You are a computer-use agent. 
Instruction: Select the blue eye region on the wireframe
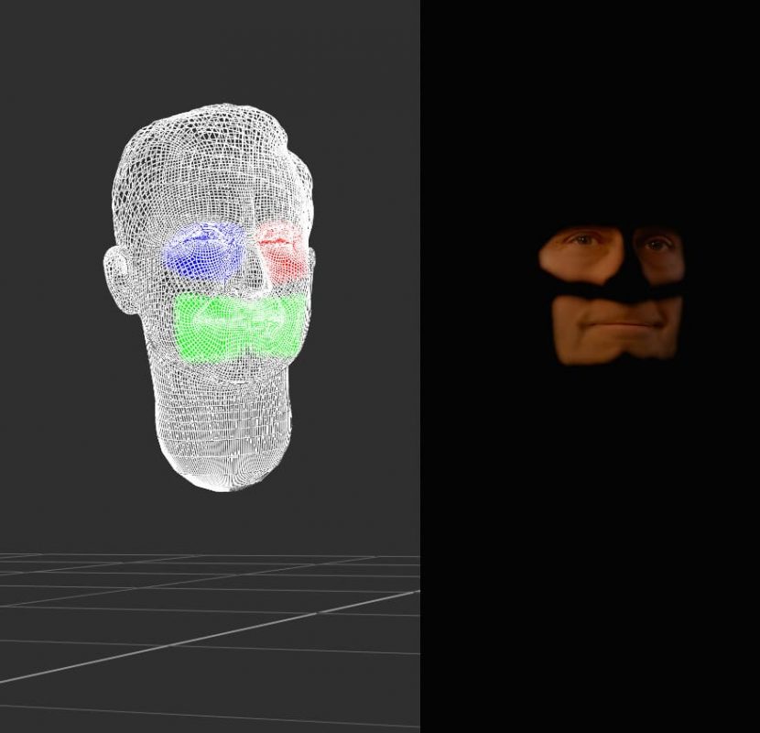coord(203,250)
